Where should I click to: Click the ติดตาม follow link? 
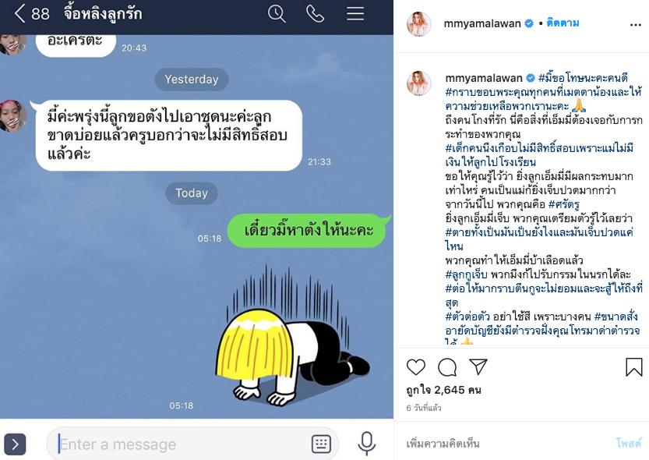tap(563, 23)
